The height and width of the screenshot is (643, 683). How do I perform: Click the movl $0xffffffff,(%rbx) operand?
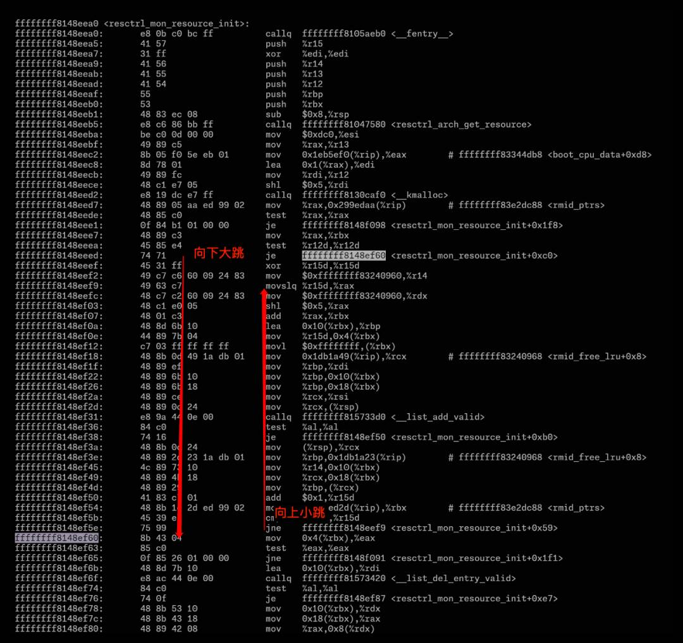349,346
